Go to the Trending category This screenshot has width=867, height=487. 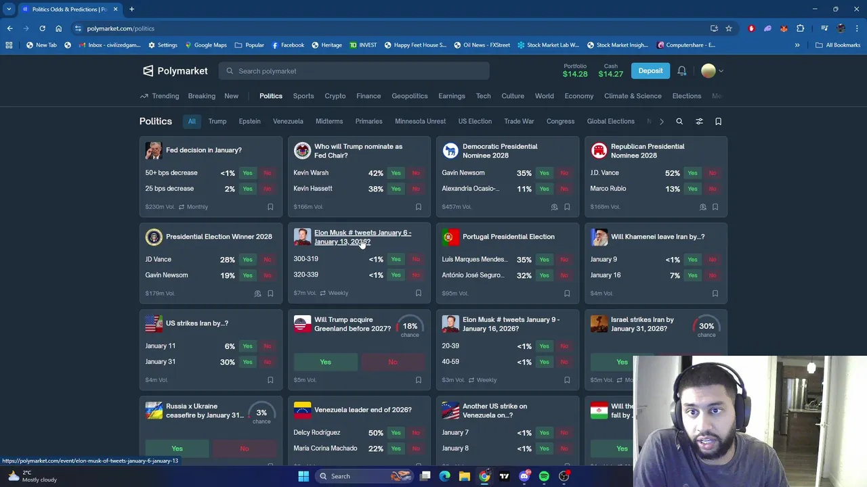(160, 96)
